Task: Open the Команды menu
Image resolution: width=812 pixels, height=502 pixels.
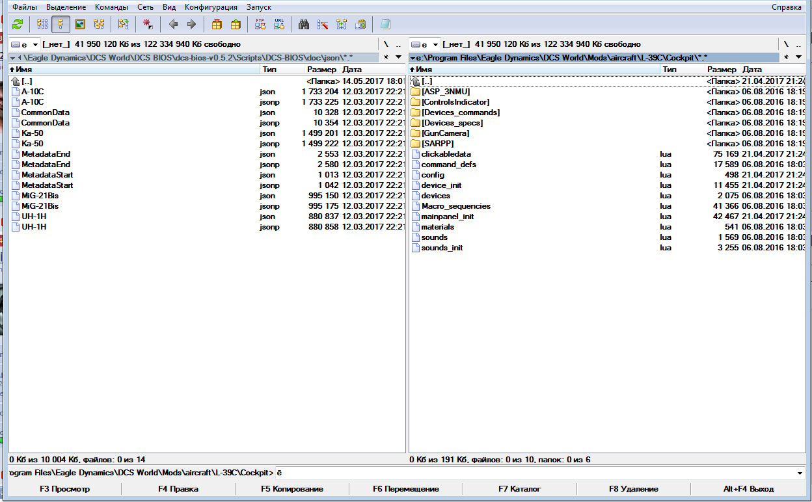Action: tap(111, 7)
